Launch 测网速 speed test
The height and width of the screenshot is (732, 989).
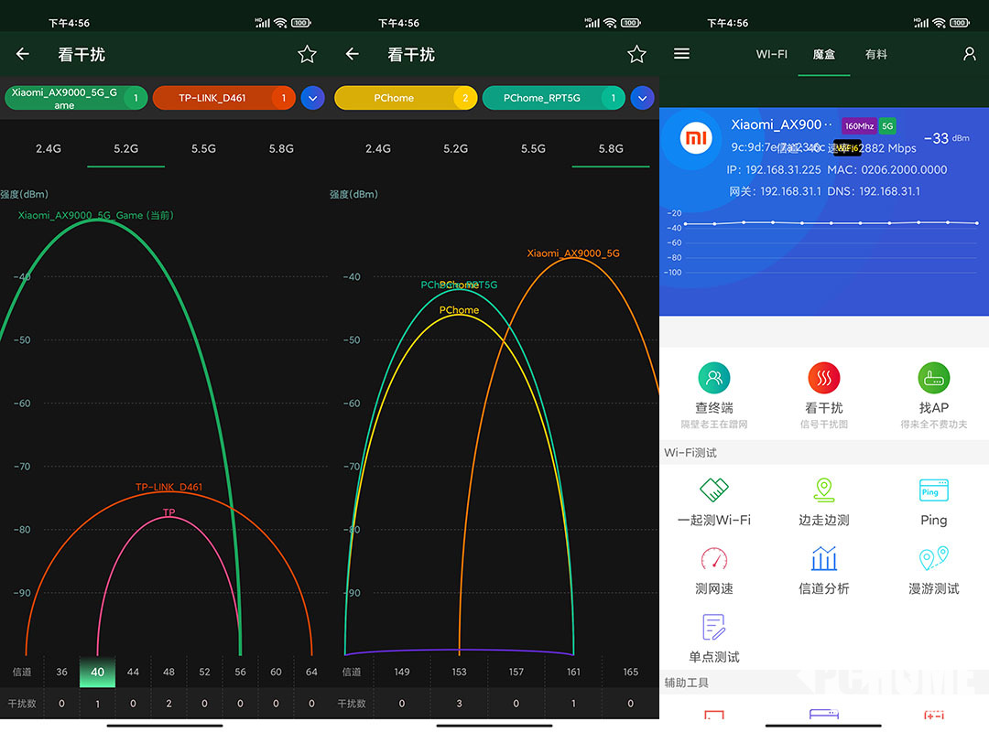(713, 559)
